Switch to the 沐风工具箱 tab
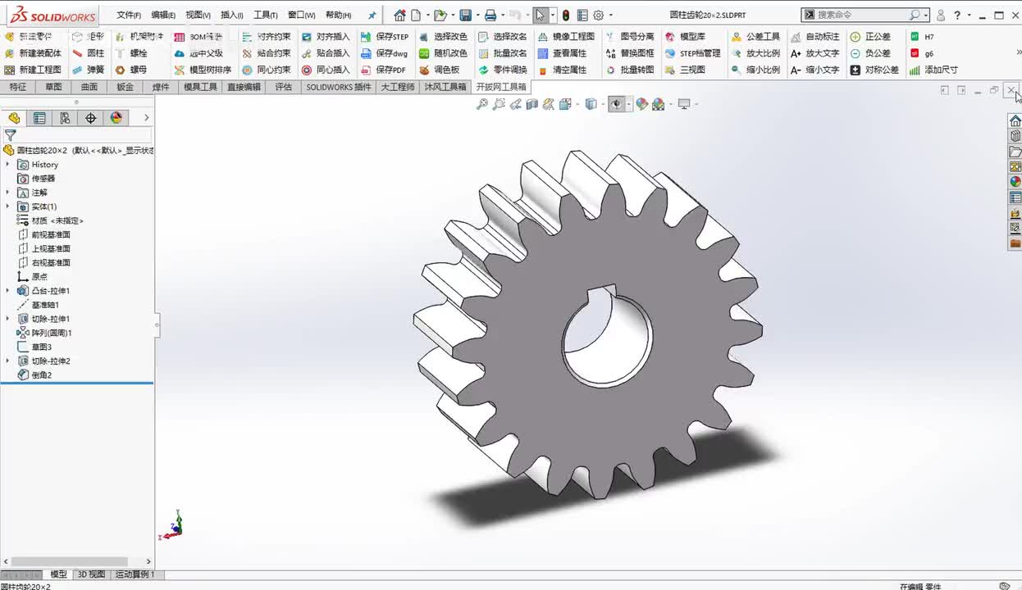Image resolution: width=1022 pixels, height=590 pixels. [445, 87]
